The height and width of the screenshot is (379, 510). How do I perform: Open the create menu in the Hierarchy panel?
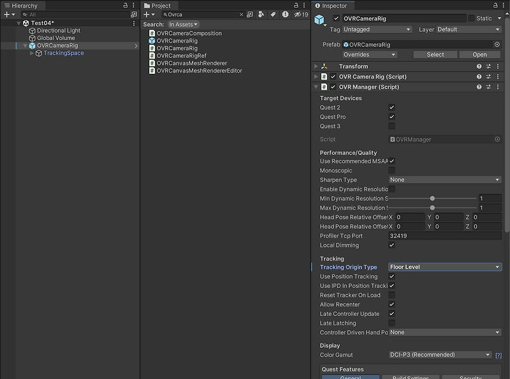coord(5,14)
